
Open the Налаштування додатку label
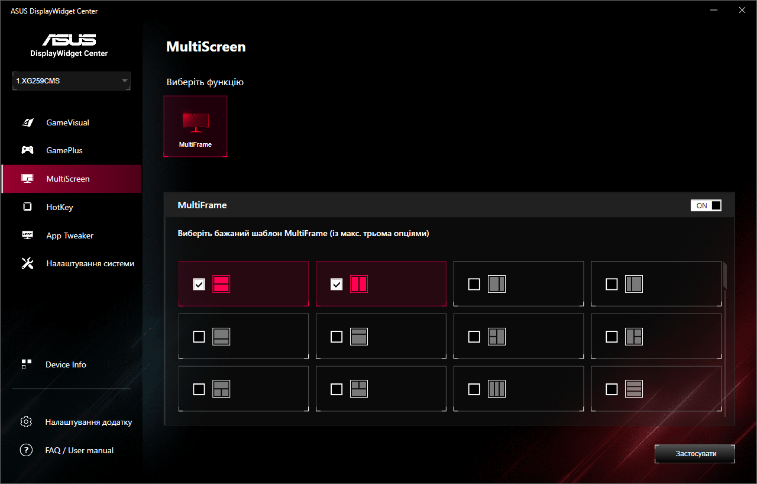click(89, 422)
